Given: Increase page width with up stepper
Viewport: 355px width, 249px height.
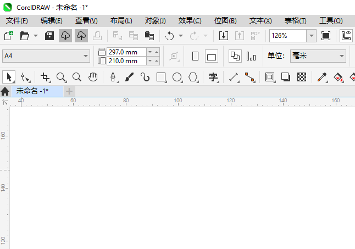Looking at the screenshot, I should 157,52.
